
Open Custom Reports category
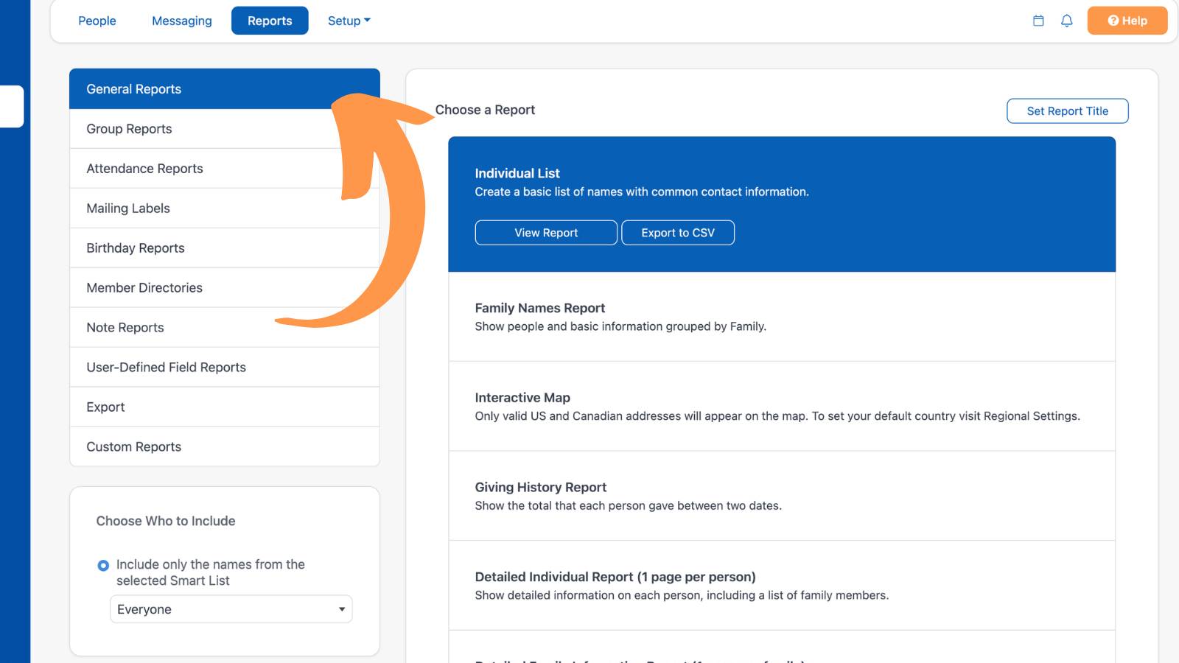point(225,447)
